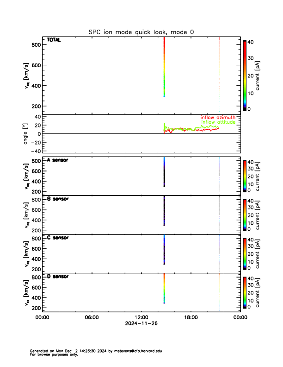Viewport: 283px width, 367px height.
Task: Pick the B sensor current color bar
Action: click(x=245, y=214)
